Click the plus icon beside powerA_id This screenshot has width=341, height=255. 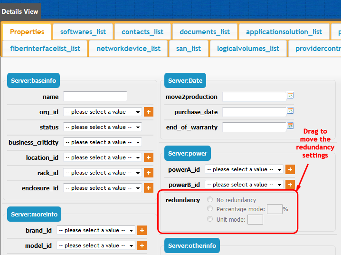[x=290, y=169]
